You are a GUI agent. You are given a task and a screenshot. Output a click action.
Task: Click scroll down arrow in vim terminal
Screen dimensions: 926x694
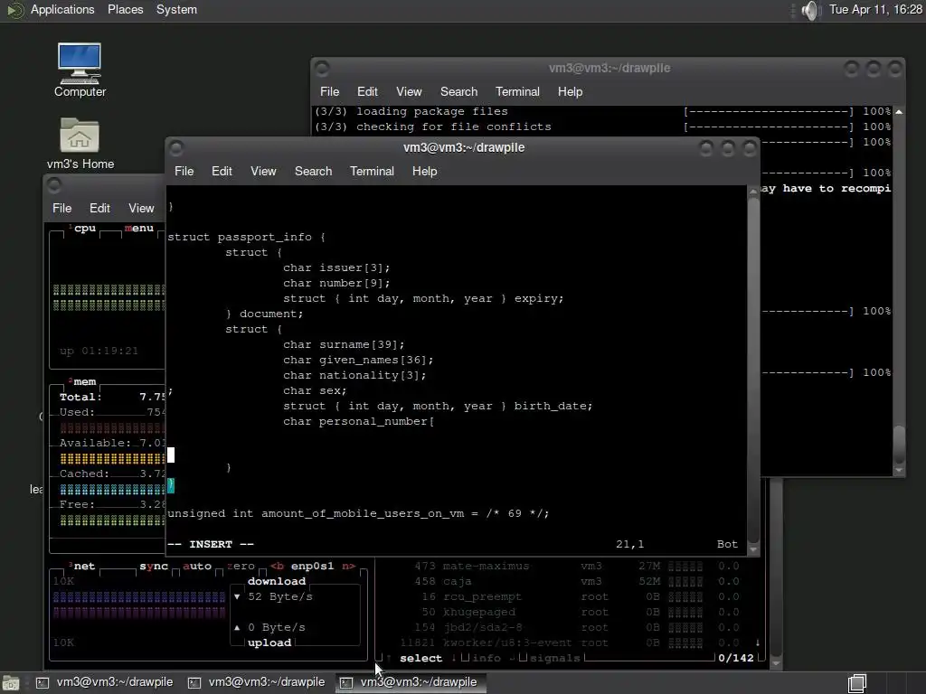pyautogui.click(x=753, y=549)
